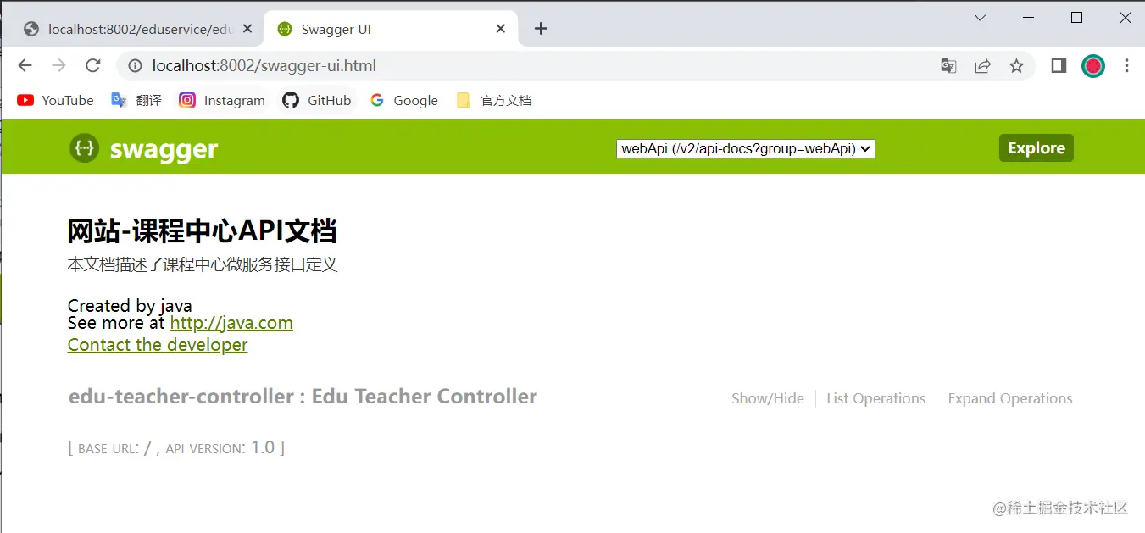1145x533 pixels.
Task: Click List Operations link
Action: (x=875, y=398)
